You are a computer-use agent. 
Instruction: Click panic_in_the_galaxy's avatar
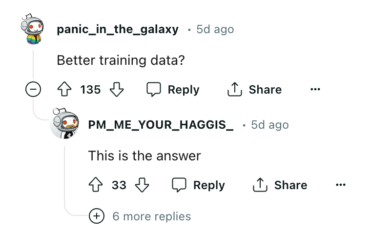[x=33, y=30]
